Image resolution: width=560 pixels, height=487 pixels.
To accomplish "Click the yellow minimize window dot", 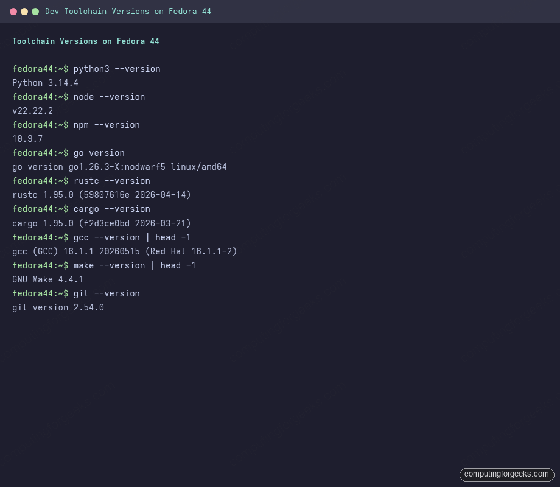I will pyautogui.click(x=24, y=12).
